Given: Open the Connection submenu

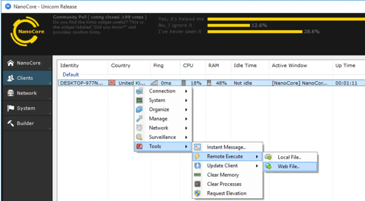Looking at the screenshot, I should click(163, 91).
